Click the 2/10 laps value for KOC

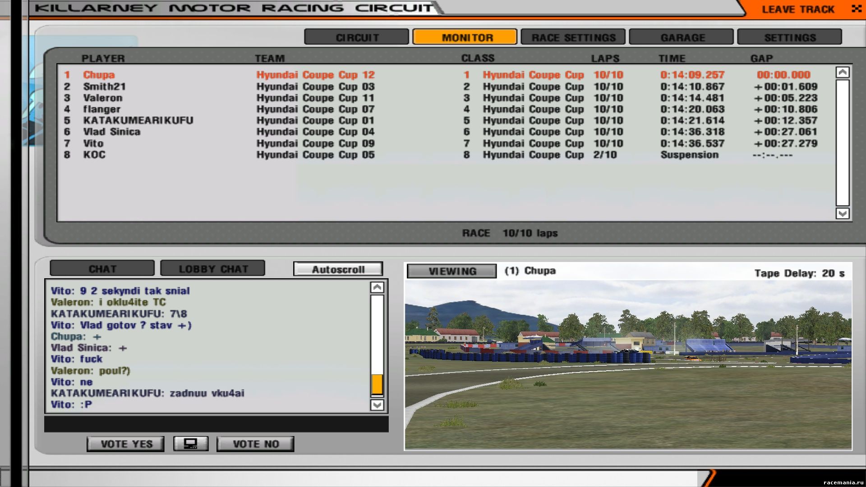click(605, 155)
